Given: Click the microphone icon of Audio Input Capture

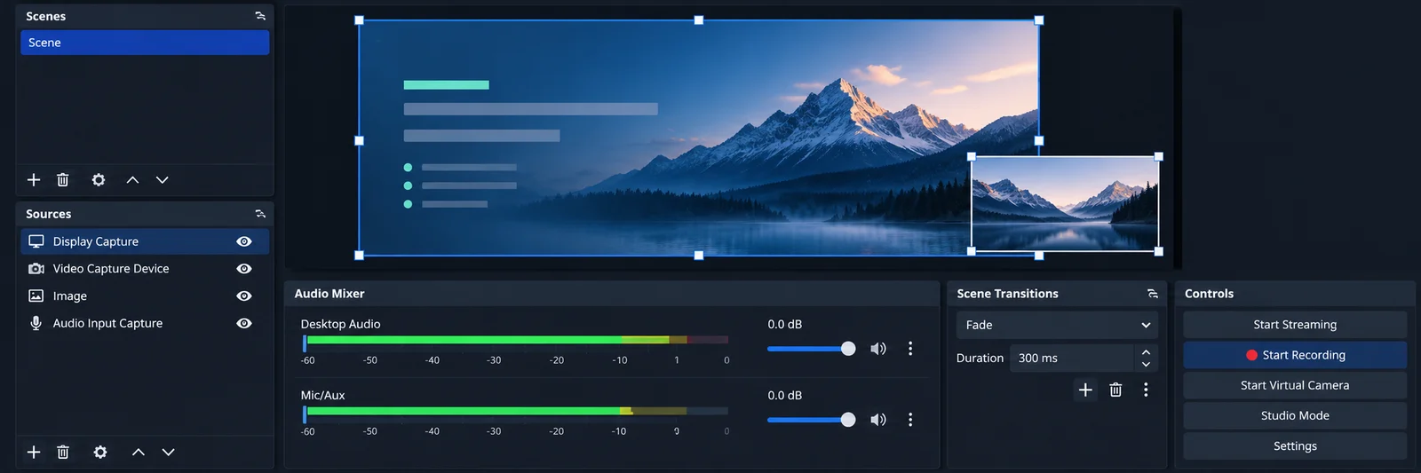Looking at the screenshot, I should (36, 324).
